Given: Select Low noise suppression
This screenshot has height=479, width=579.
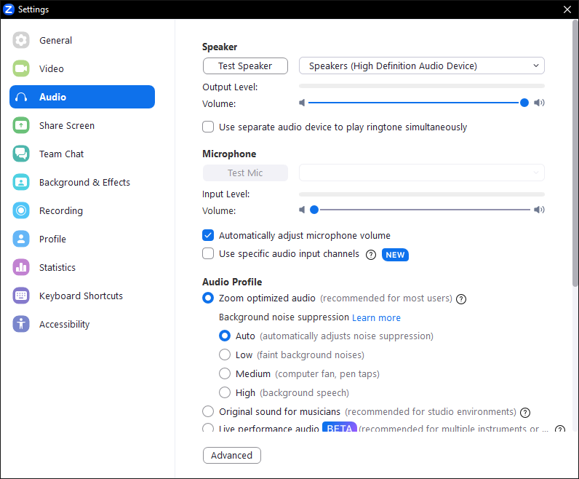Looking at the screenshot, I should pos(225,355).
